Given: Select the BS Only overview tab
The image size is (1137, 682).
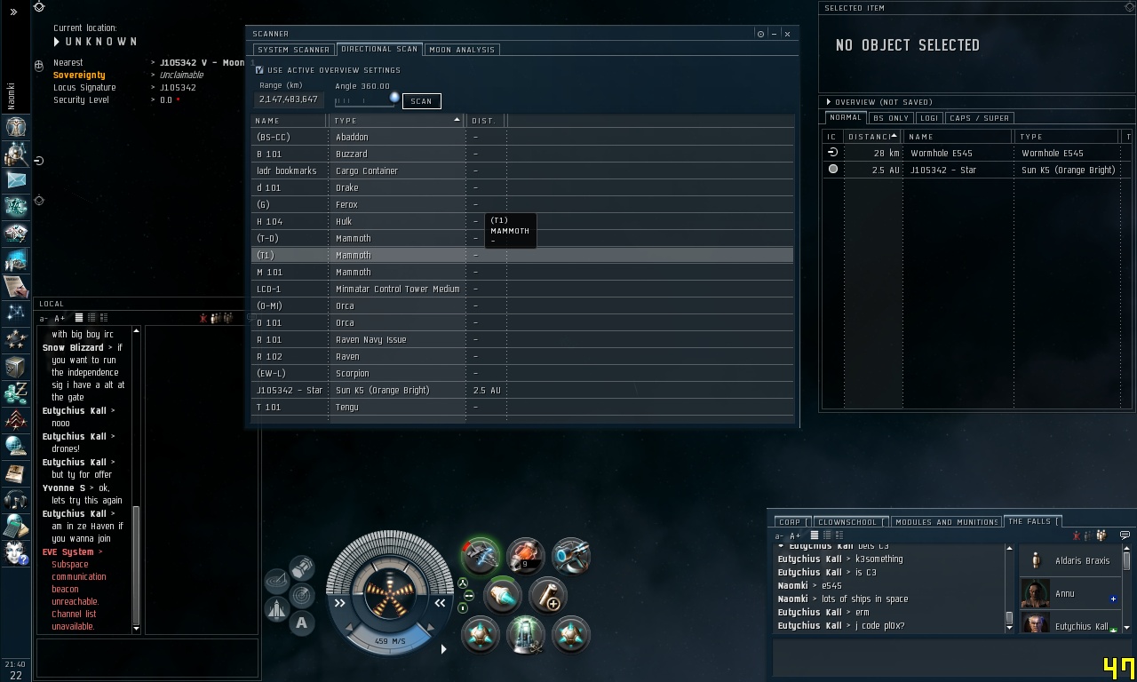Looking at the screenshot, I should point(891,118).
